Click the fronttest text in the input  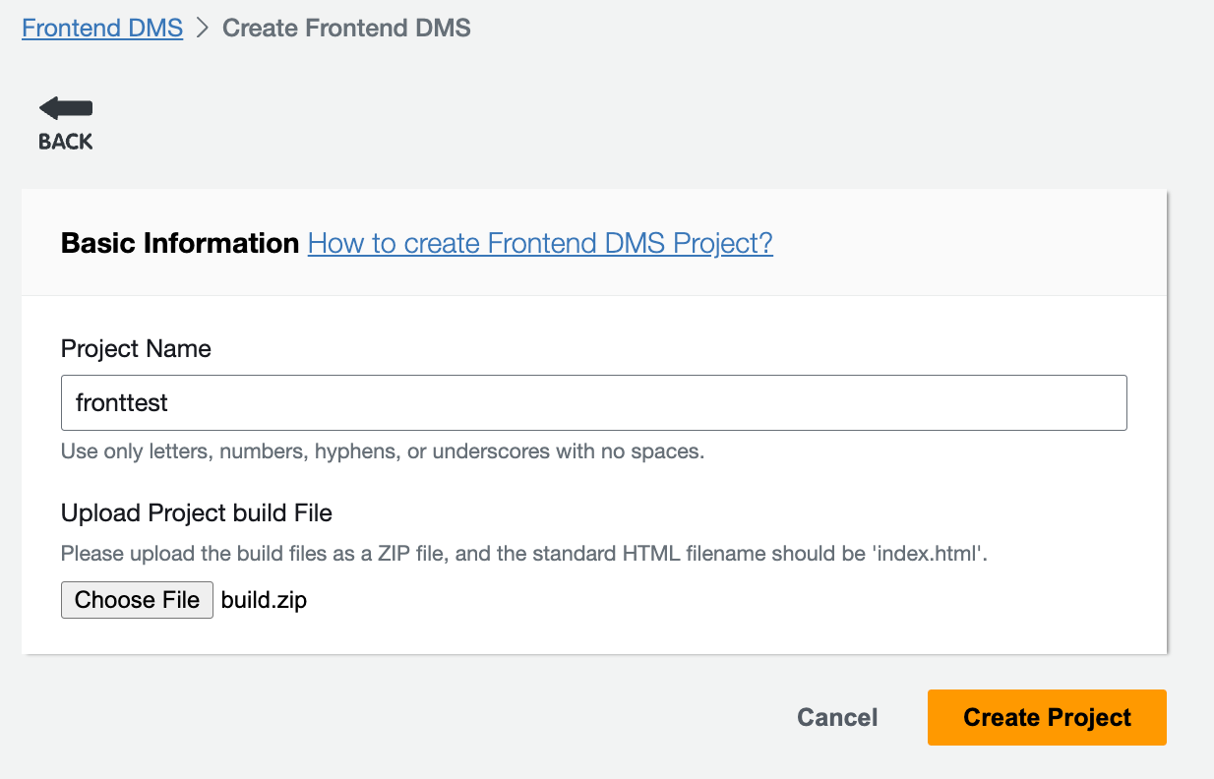tap(122, 402)
